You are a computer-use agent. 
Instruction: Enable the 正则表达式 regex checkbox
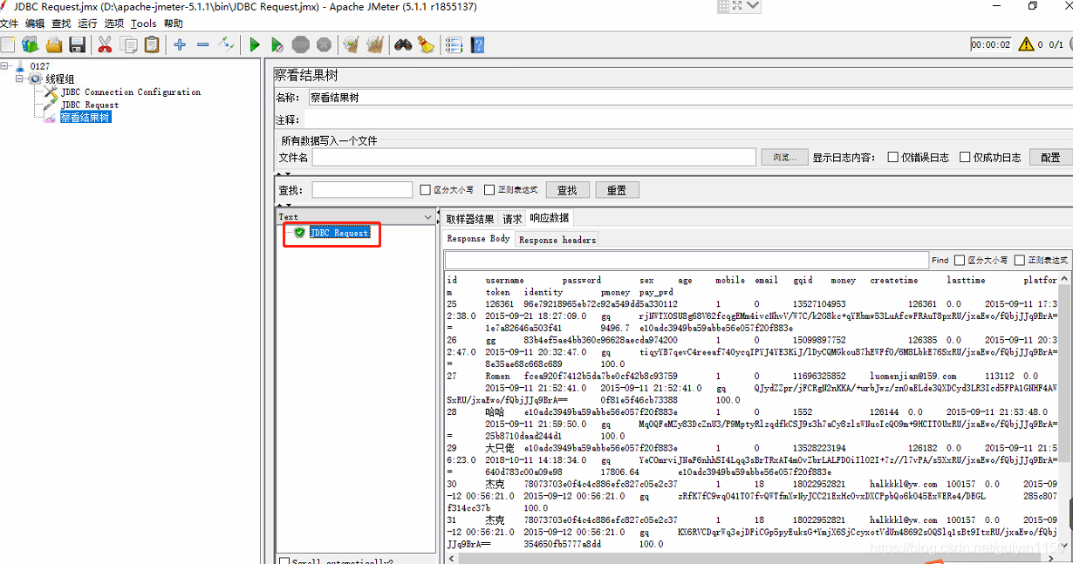click(x=489, y=188)
